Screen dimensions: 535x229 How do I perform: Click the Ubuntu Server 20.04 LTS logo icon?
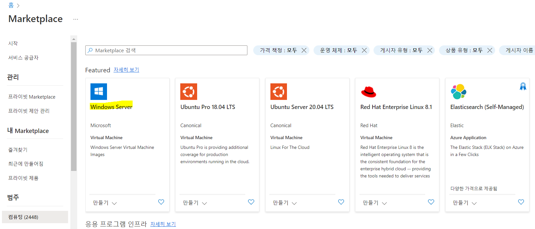click(279, 91)
